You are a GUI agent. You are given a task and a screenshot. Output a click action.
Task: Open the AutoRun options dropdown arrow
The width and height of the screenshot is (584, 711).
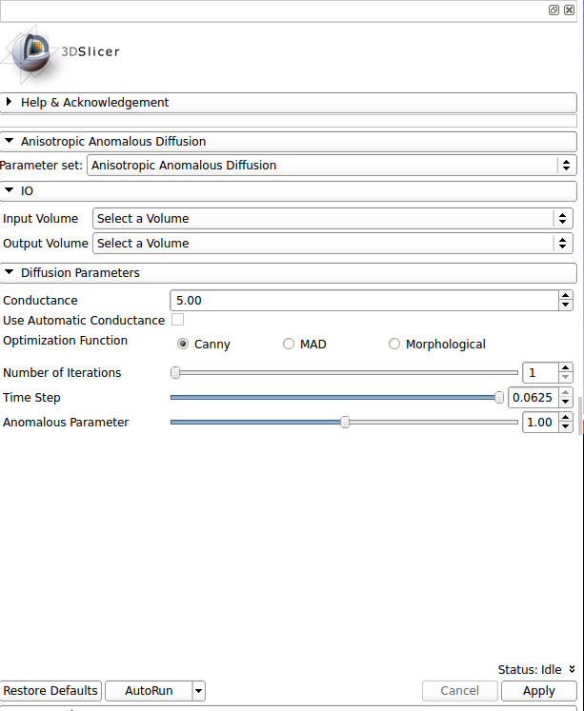point(198,691)
